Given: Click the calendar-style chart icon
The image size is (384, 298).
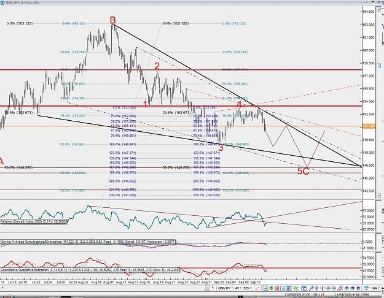Looking at the screenshot, I should click(304, 288).
